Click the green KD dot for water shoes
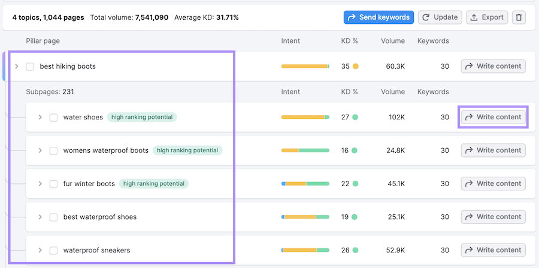The width and height of the screenshot is (539, 268). (x=356, y=118)
